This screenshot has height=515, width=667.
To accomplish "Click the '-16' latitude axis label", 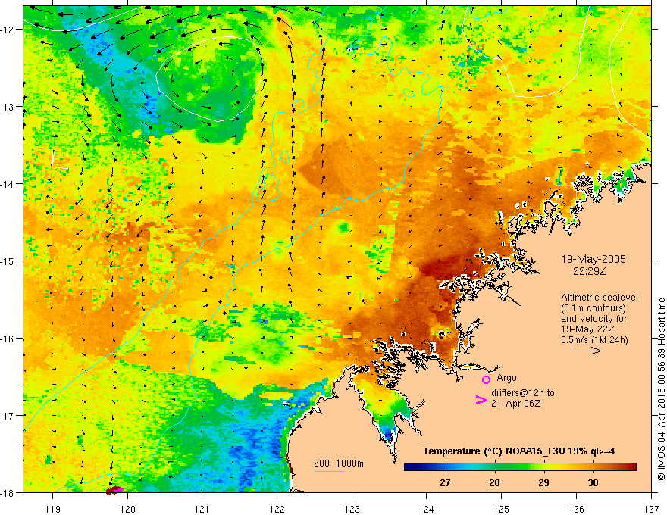I will pyautogui.click(x=8, y=339).
